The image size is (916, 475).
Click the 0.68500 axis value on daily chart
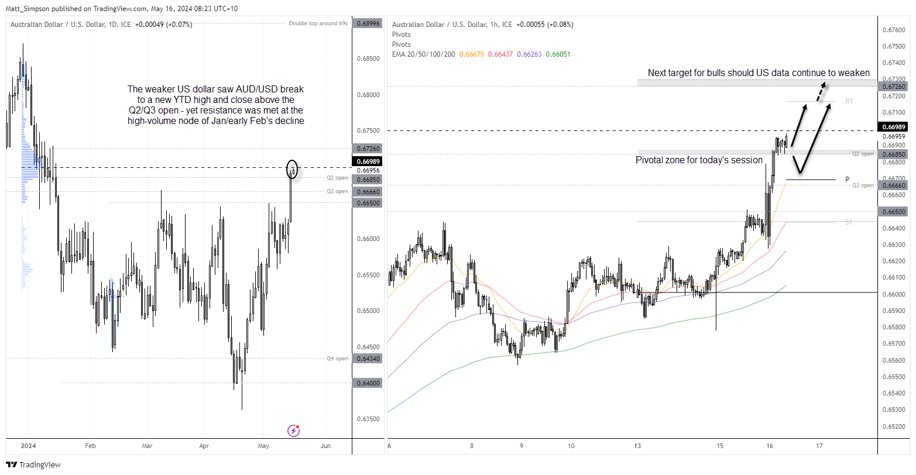(x=368, y=59)
